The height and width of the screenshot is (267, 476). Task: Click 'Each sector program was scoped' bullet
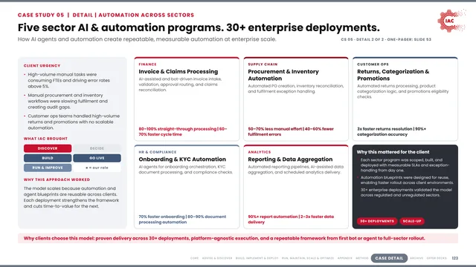pyautogui.click(x=405, y=165)
